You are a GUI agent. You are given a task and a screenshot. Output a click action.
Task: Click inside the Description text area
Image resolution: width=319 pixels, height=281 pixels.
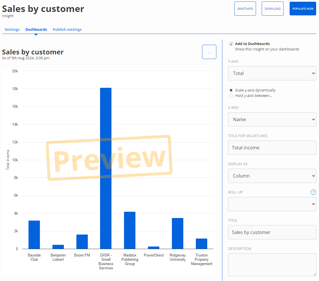272,264
